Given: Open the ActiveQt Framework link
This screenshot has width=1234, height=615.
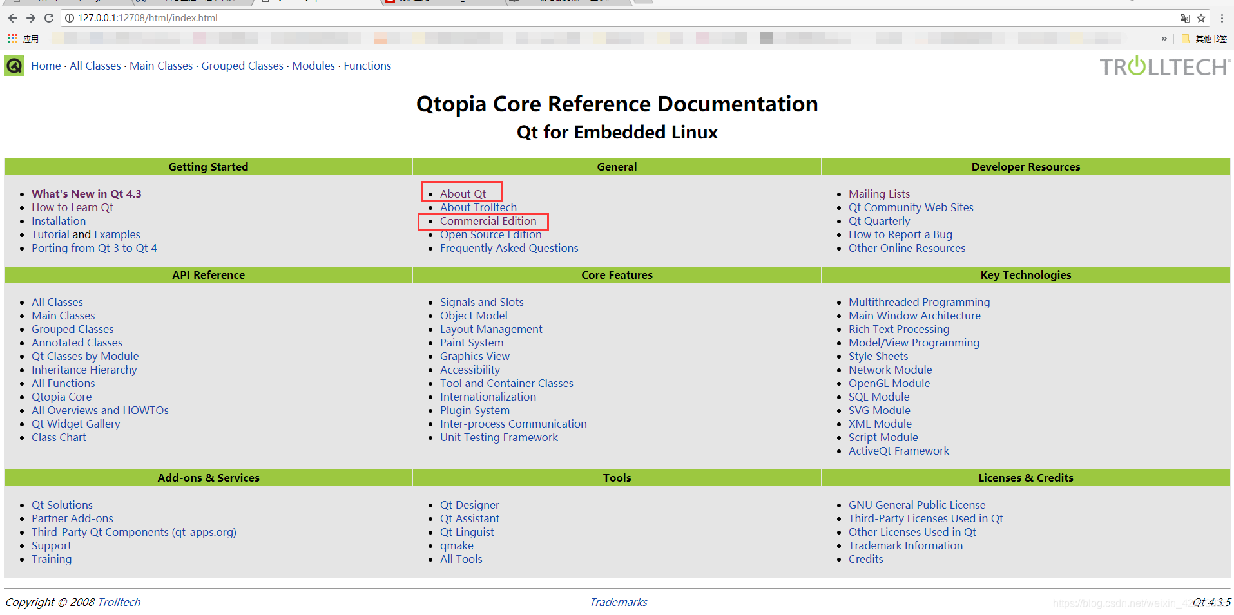Looking at the screenshot, I should [899, 451].
